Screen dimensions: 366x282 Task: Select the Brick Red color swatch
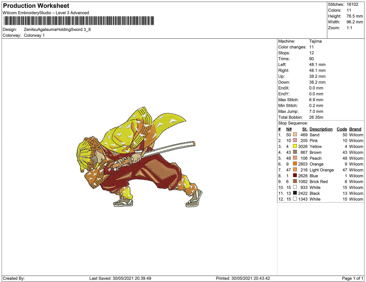295,181
